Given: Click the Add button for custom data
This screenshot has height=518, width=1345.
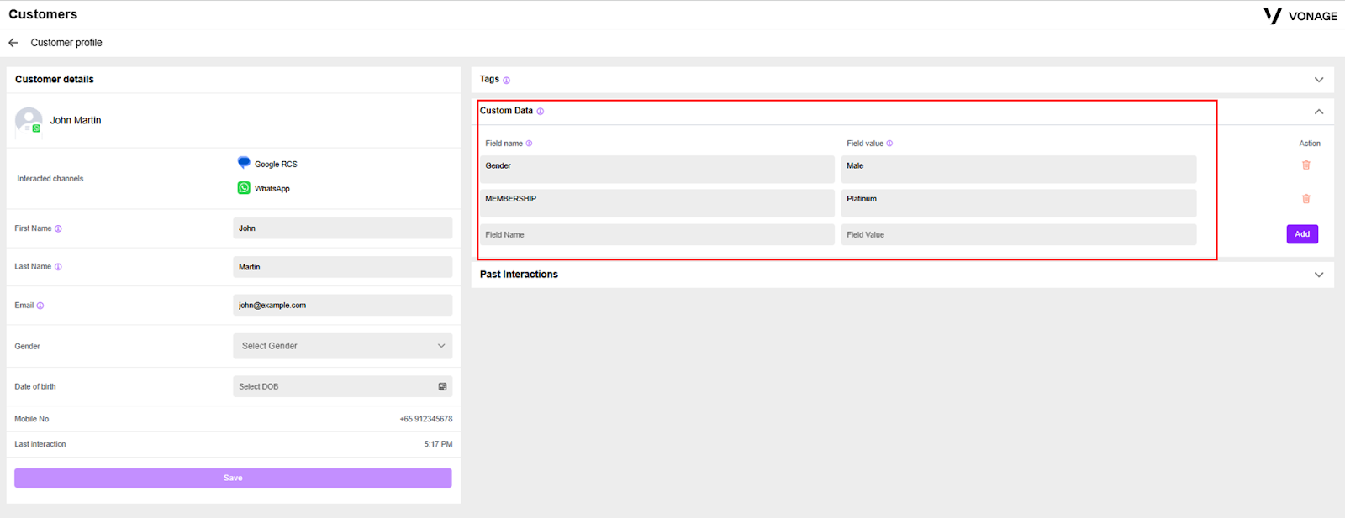Looking at the screenshot, I should [x=1302, y=234].
